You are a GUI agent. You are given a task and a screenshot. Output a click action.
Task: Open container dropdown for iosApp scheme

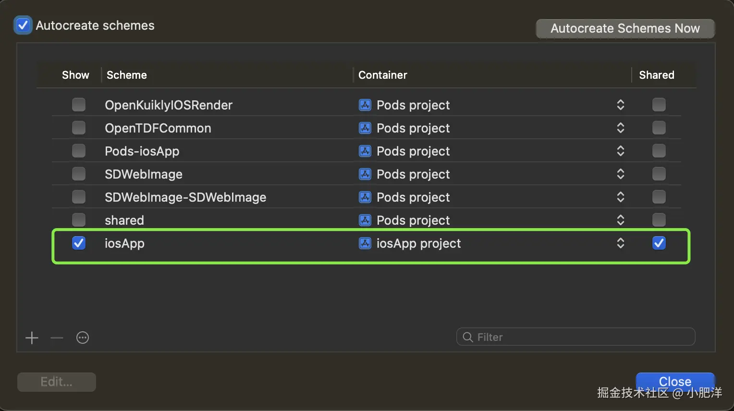point(620,243)
